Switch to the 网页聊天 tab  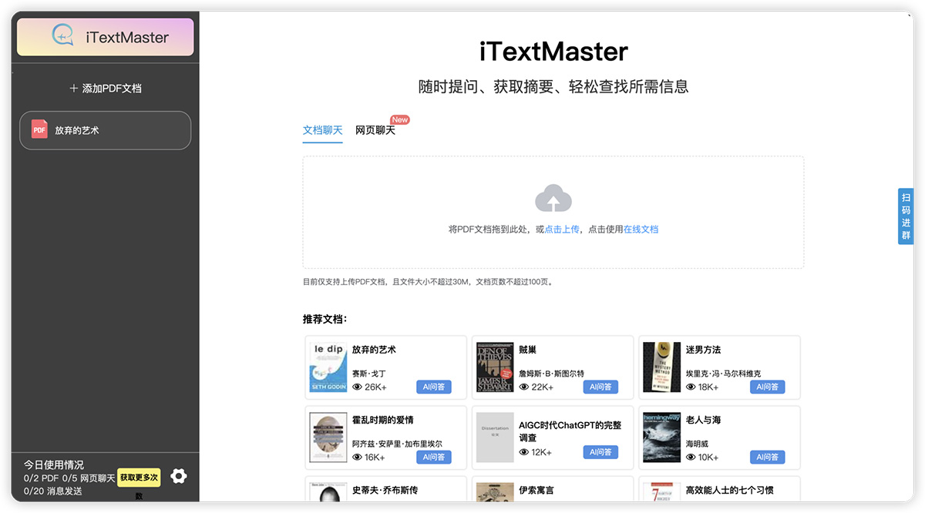click(375, 130)
